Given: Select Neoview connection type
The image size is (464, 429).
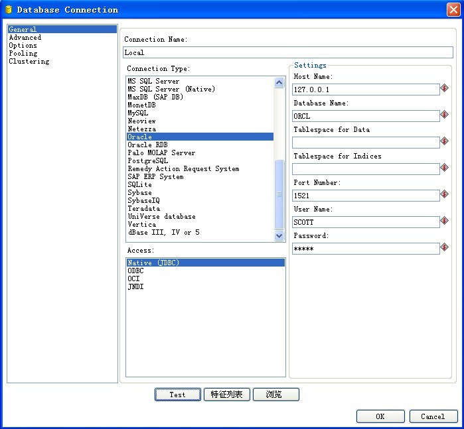Looking at the screenshot, I should (200, 121).
